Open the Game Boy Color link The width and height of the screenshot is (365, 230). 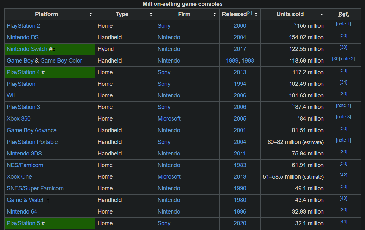click(61, 61)
